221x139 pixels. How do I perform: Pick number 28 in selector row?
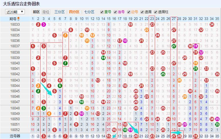[179, 136]
